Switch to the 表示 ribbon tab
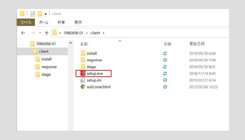This screenshot has height=140, width=245. (x=78, y=22)
